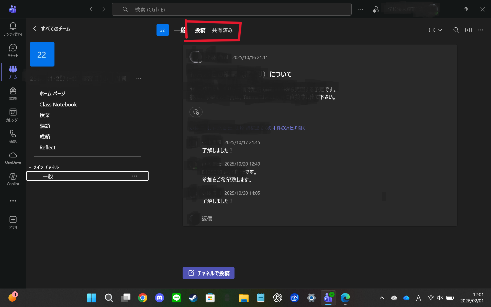Open LINE from the taskbar
Image resolution: width=491 pixels, height=307 pixels.
coord(176,298)
